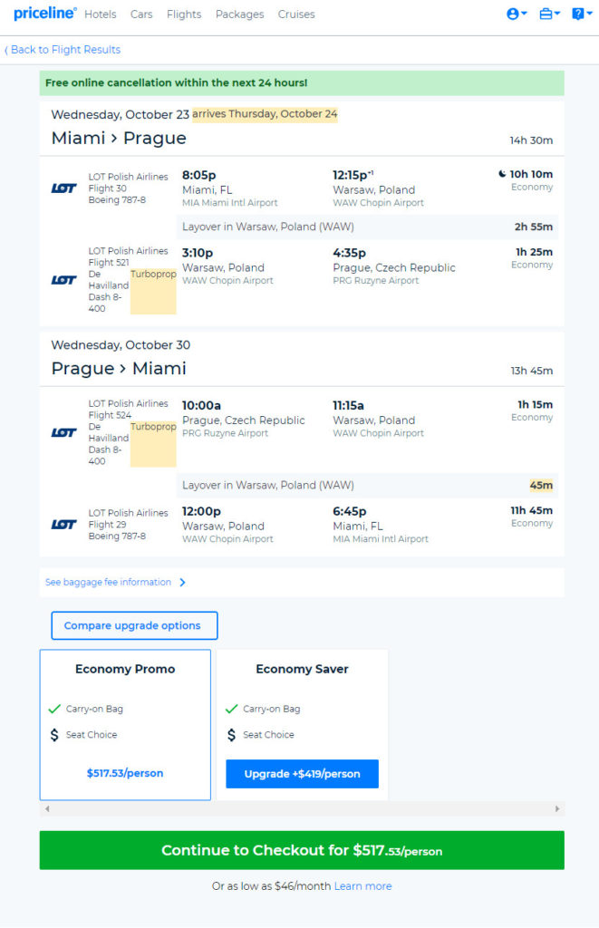The height and width of the screenshot is (928, 599).
Task: Open the help question mark dropdown
Action: pyautogui.click(x=581, y=14)
